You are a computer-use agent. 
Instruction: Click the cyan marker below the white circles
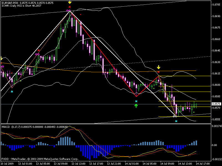(x=176, y=121)
